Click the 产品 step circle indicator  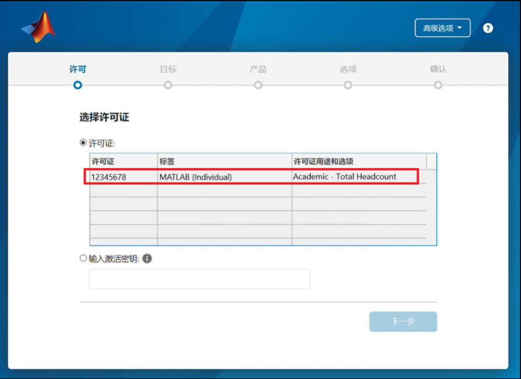[258, 85]
